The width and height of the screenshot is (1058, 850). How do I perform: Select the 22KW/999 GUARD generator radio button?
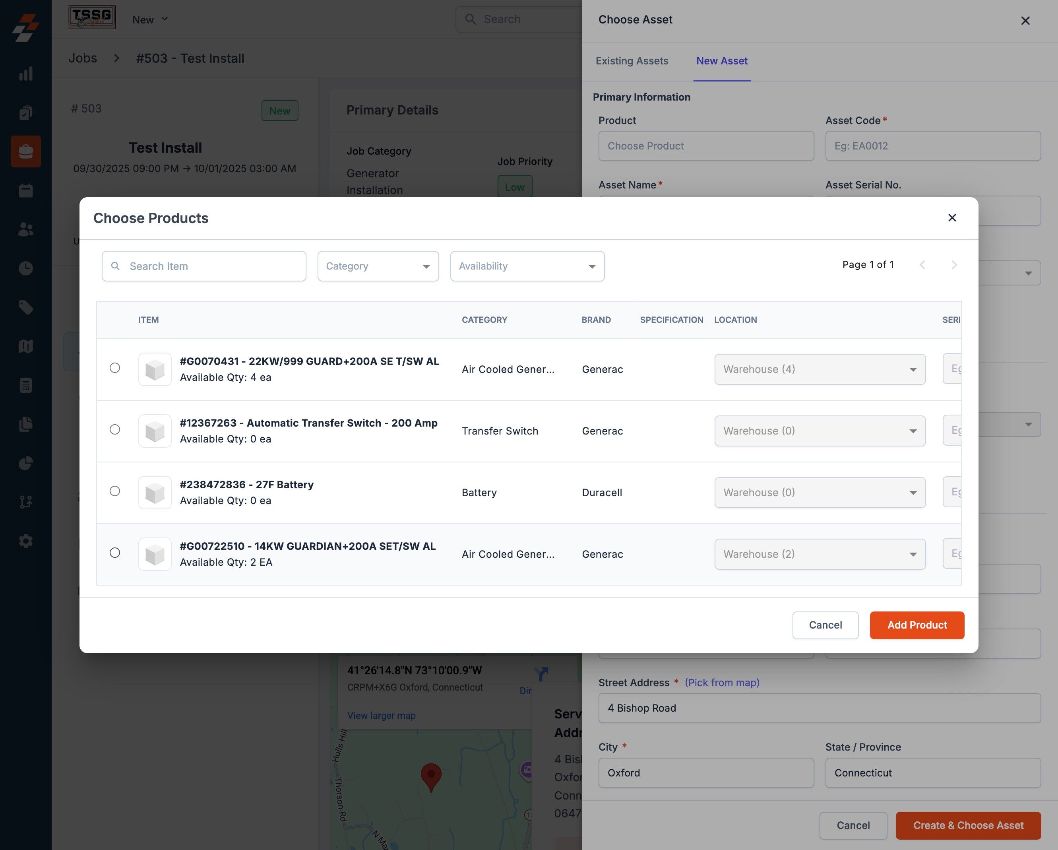(115, 368)
